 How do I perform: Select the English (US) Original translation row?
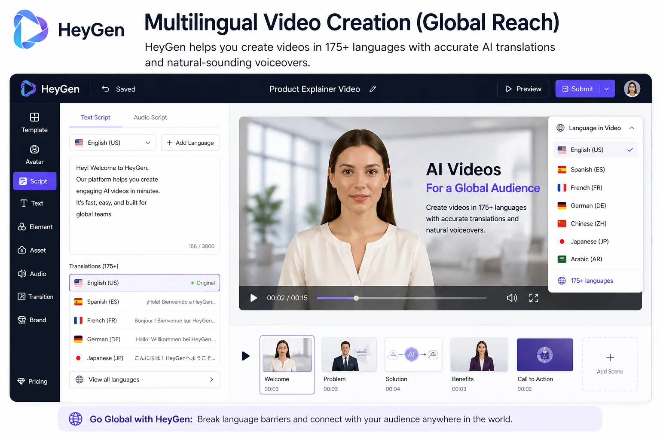tap(144, 283)
